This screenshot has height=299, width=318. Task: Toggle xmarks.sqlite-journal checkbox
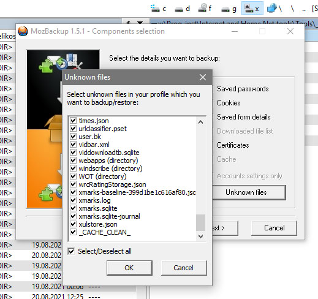[73, 216]
